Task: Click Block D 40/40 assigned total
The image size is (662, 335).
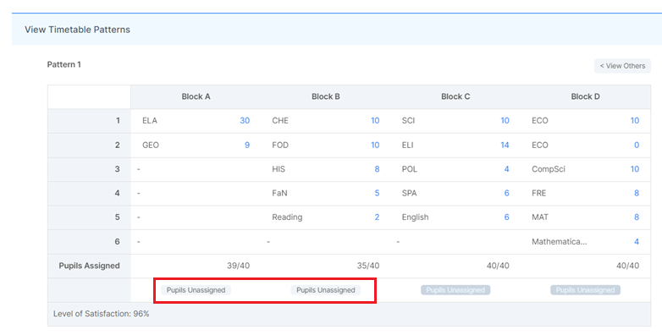Action: point(628,266)
